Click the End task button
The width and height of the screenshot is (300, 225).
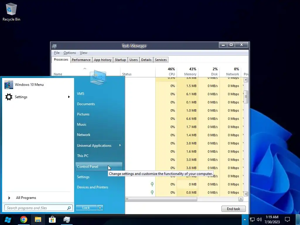[x=233, y=209]
